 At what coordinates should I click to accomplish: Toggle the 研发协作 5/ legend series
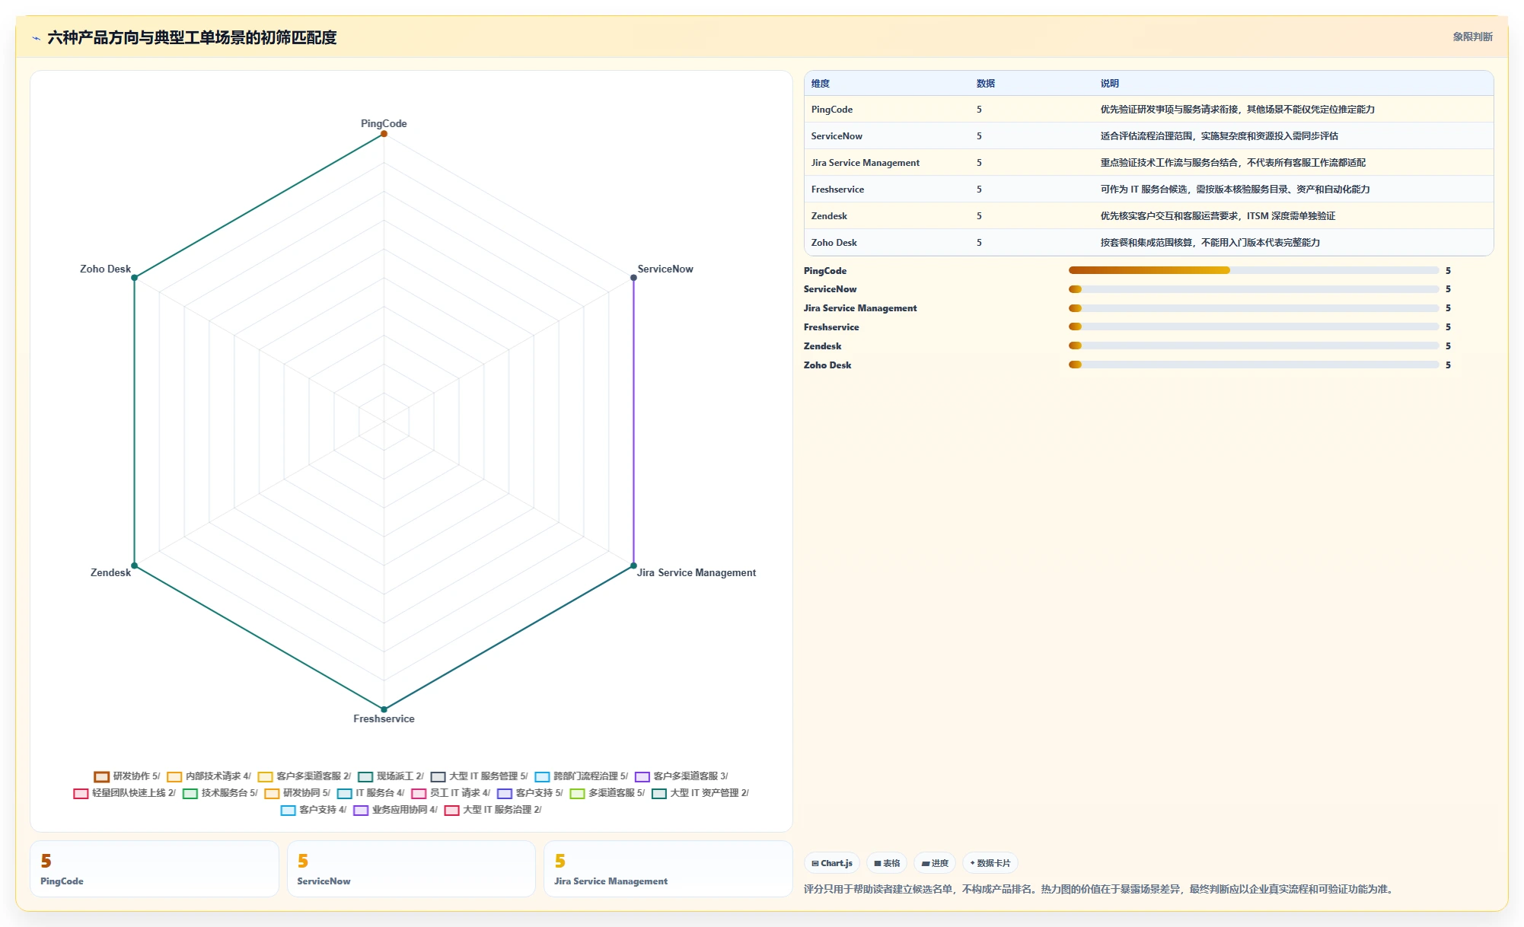tap(127, 776)
